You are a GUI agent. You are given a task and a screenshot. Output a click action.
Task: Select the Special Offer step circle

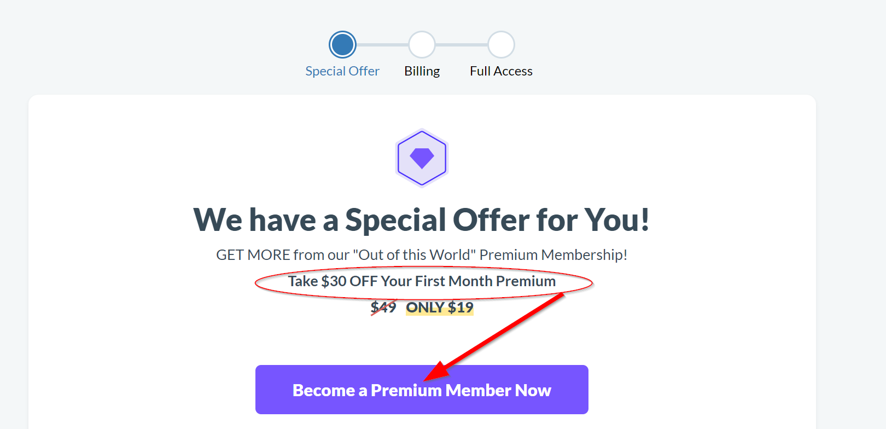342,45
